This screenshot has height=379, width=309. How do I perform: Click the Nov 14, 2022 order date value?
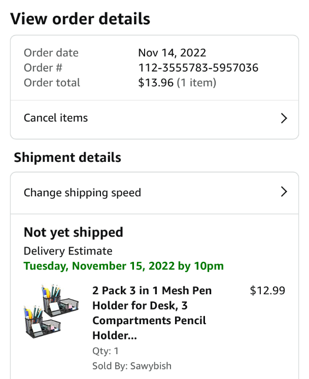(x=172, y=53)
